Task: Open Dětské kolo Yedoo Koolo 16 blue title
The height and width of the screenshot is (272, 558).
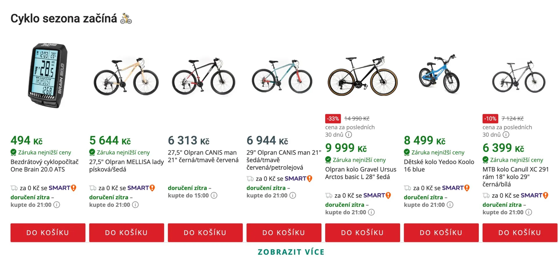Action: 439,166
